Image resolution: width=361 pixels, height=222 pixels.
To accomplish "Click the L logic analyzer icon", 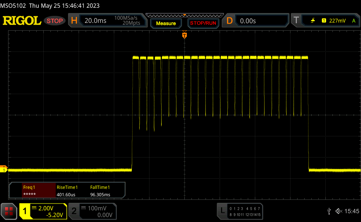I will 222,211.
